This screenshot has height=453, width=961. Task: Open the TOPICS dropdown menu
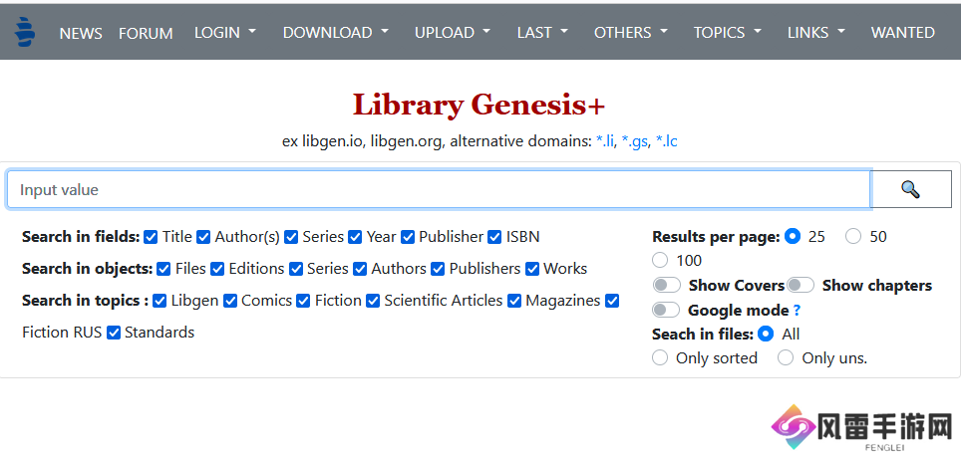[728, 33]
